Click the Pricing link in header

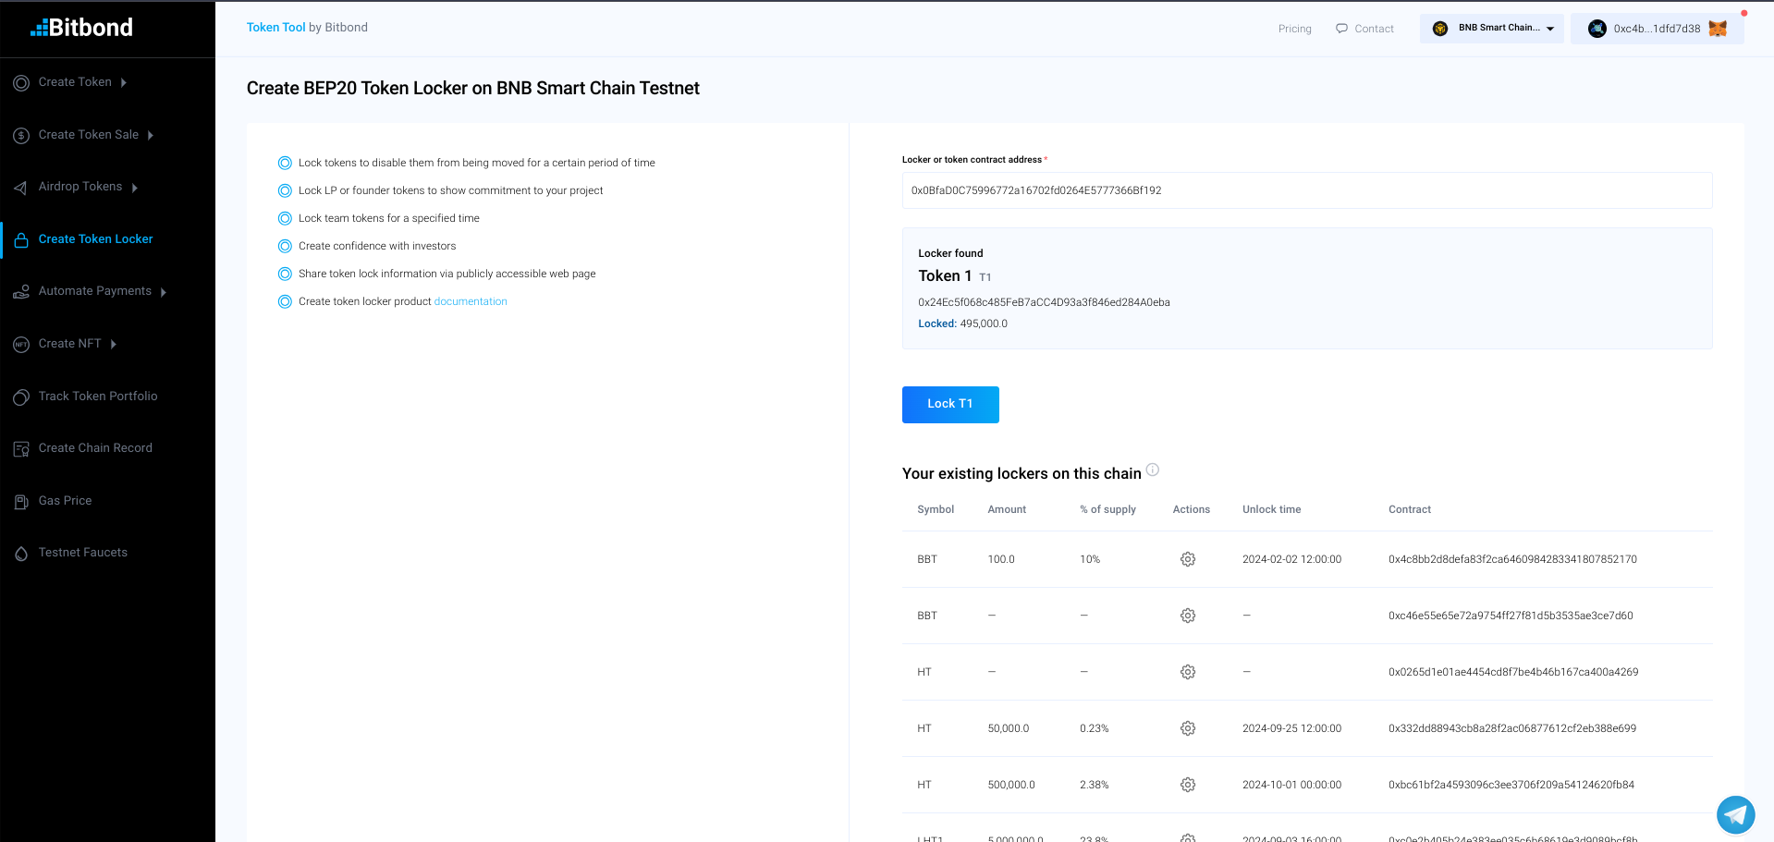[x=1294, y=29]
